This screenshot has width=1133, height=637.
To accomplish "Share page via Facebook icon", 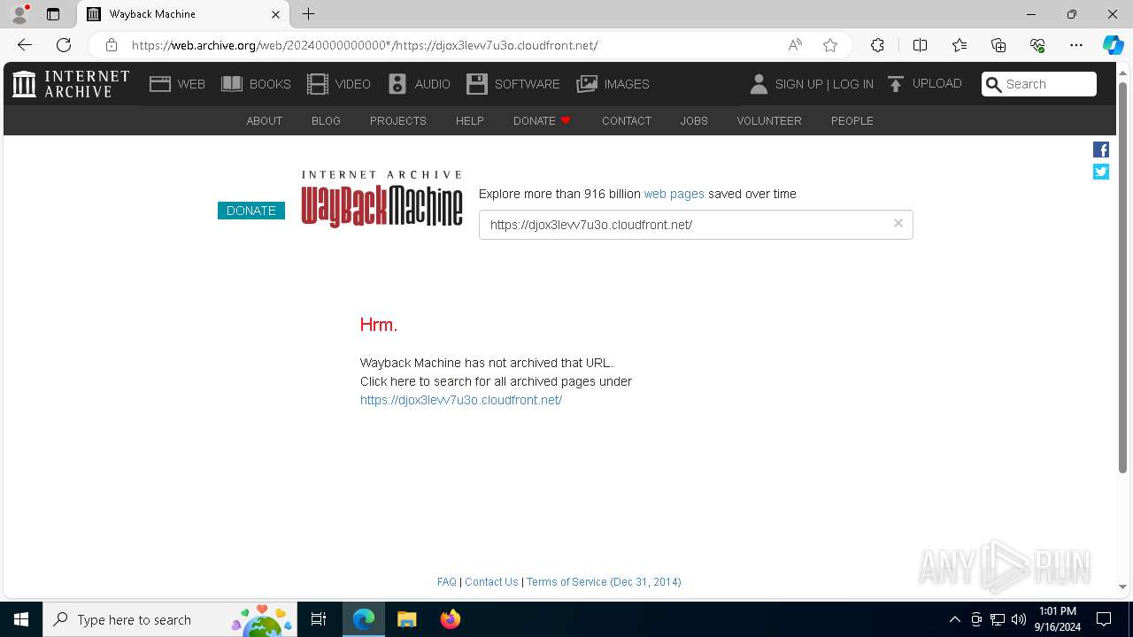I will pyautogui.click(x=1101, y=150).
